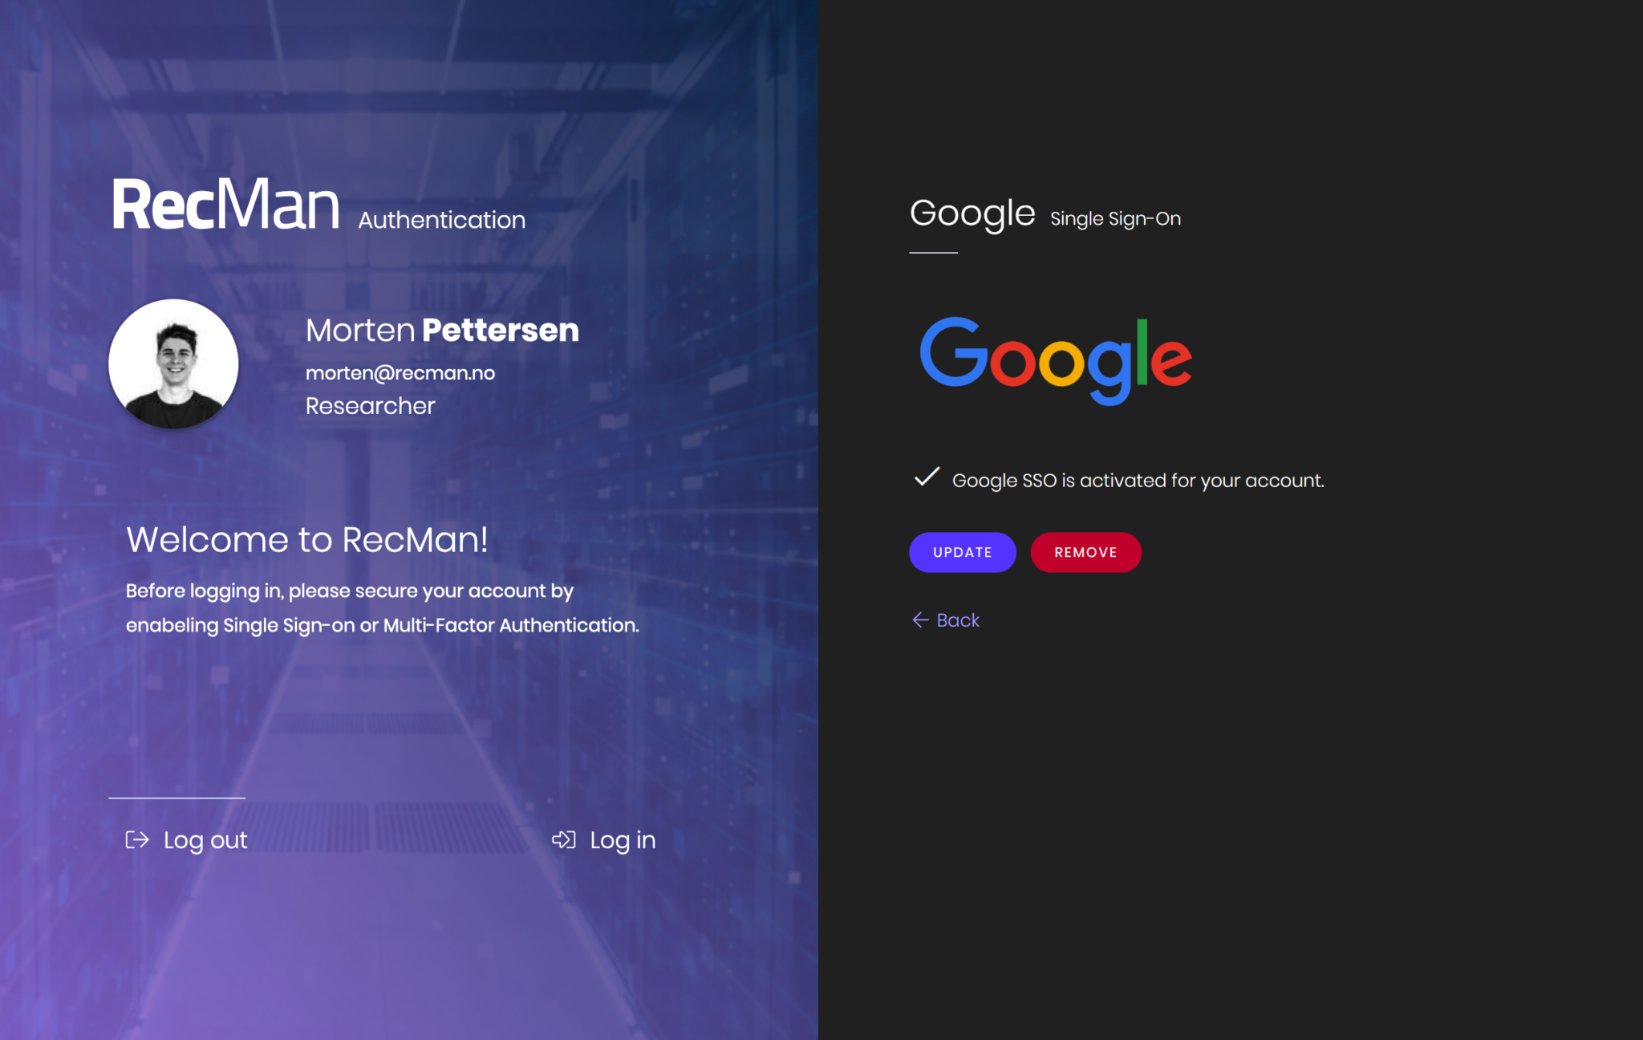Click the SSO activated checkmark icon
1643x1040 pixels.
click(927, 477)
